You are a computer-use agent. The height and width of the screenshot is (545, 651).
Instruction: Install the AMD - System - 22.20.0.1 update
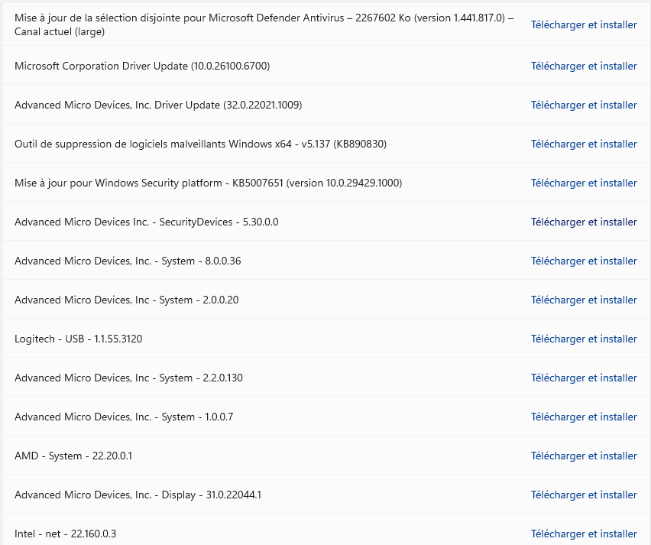(584, 456)
